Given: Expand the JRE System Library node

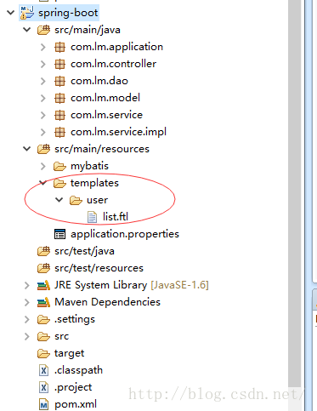Looking at the screenshot, I should click(27, 285).
